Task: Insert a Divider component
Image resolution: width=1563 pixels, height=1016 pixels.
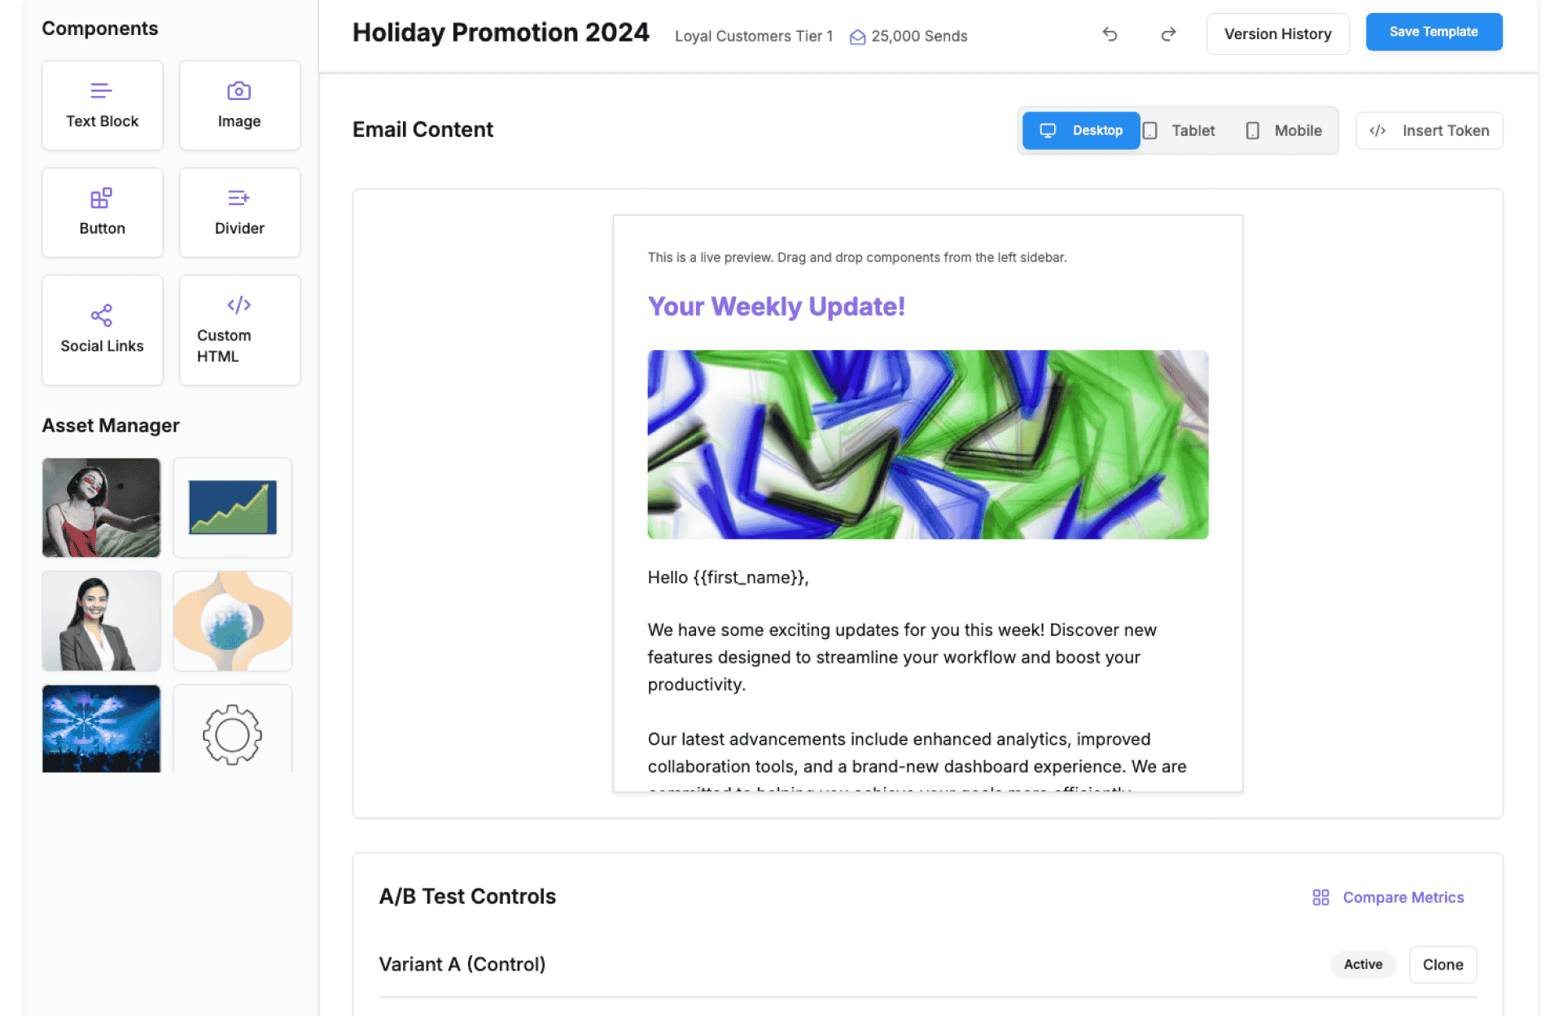Action: (x=239, y=212)
